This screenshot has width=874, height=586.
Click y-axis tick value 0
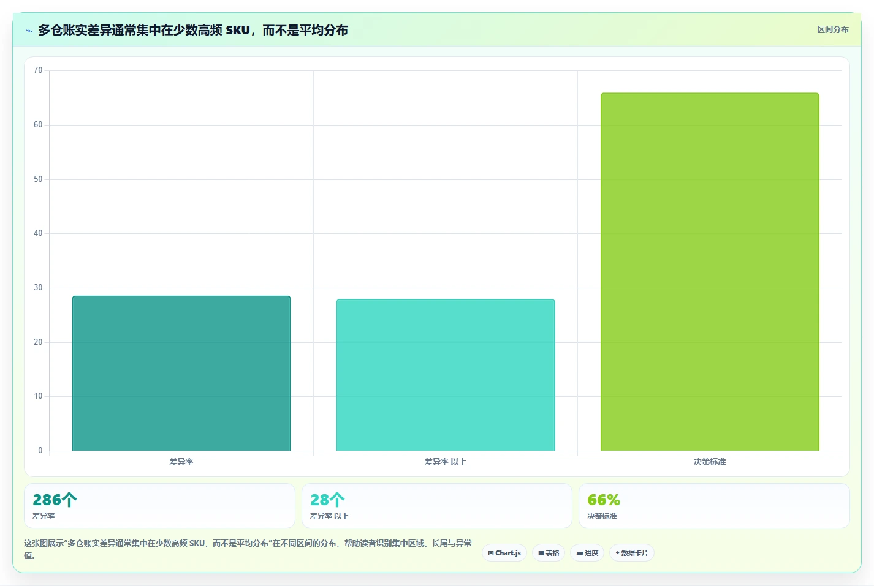point(40,451)
